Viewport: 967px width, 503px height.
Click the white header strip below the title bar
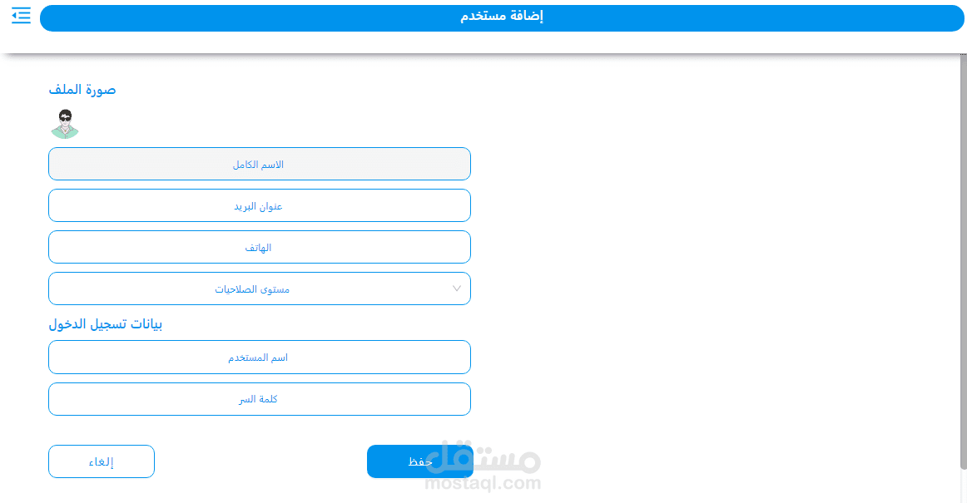tap(499, 42)
